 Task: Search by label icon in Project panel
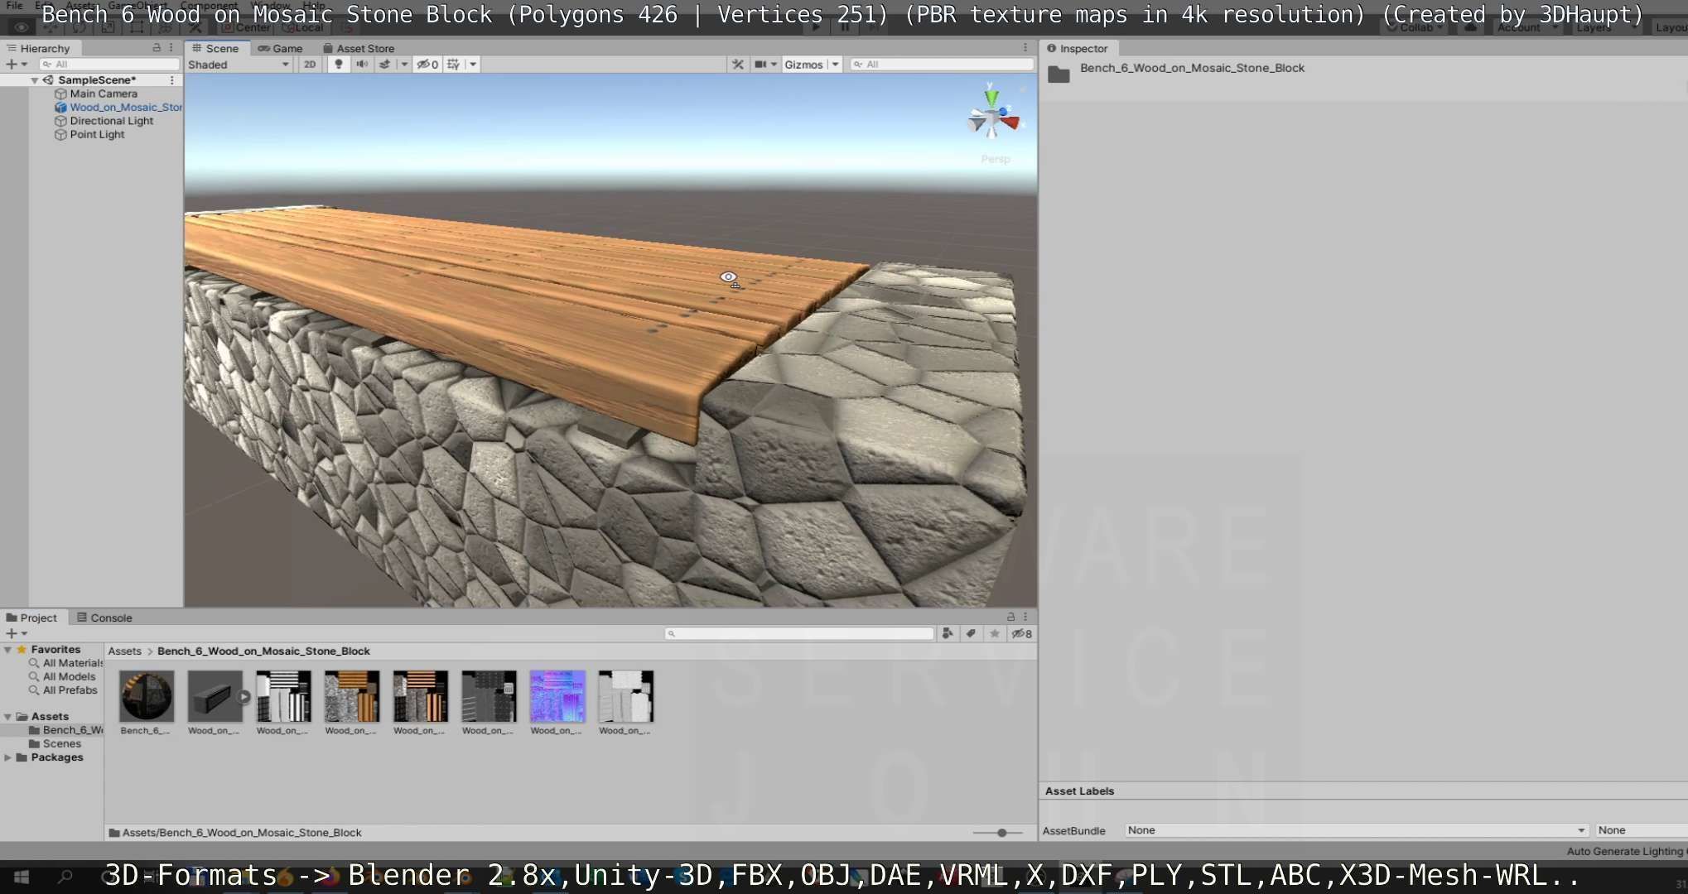971,633
